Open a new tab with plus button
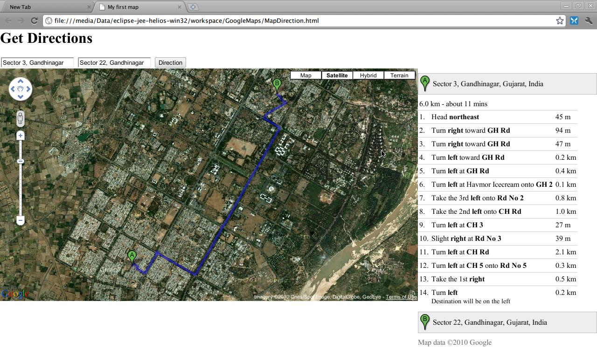Viewport: 597px width, 348px height. (193, 7)
